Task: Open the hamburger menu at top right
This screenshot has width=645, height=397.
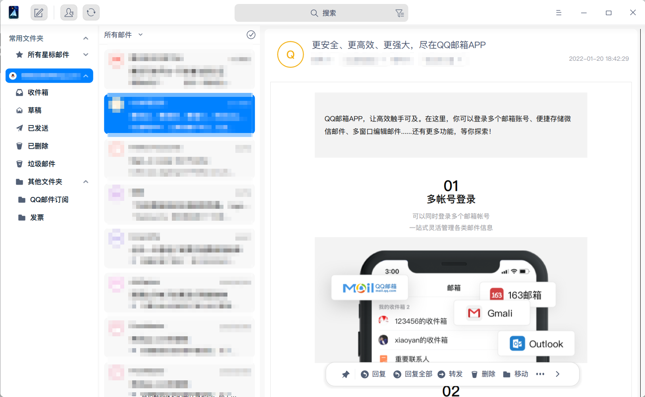Action: coord(559,12)
